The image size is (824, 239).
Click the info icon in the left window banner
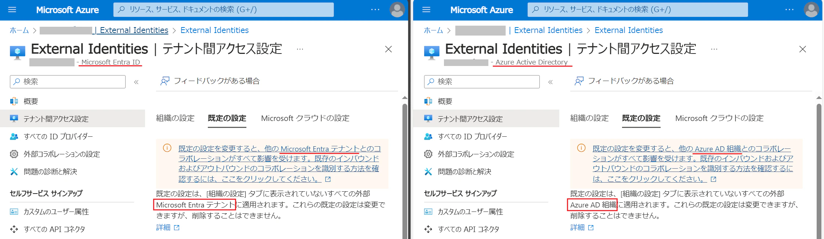(x=167, y=148)
